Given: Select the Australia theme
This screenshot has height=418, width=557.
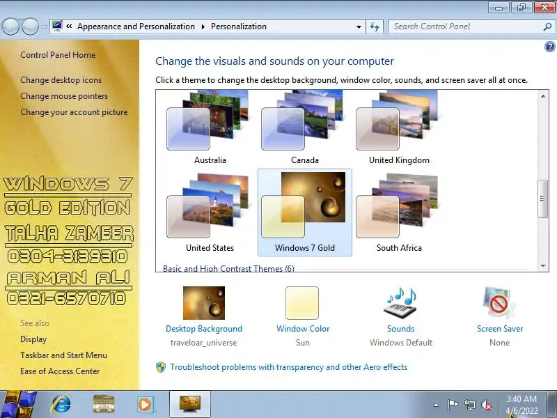Looking at the screenshot, I should click(210, 128).
